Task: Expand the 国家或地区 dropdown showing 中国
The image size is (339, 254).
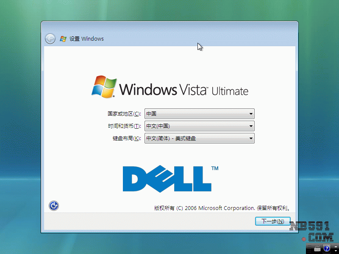Action: pos(199,113)
